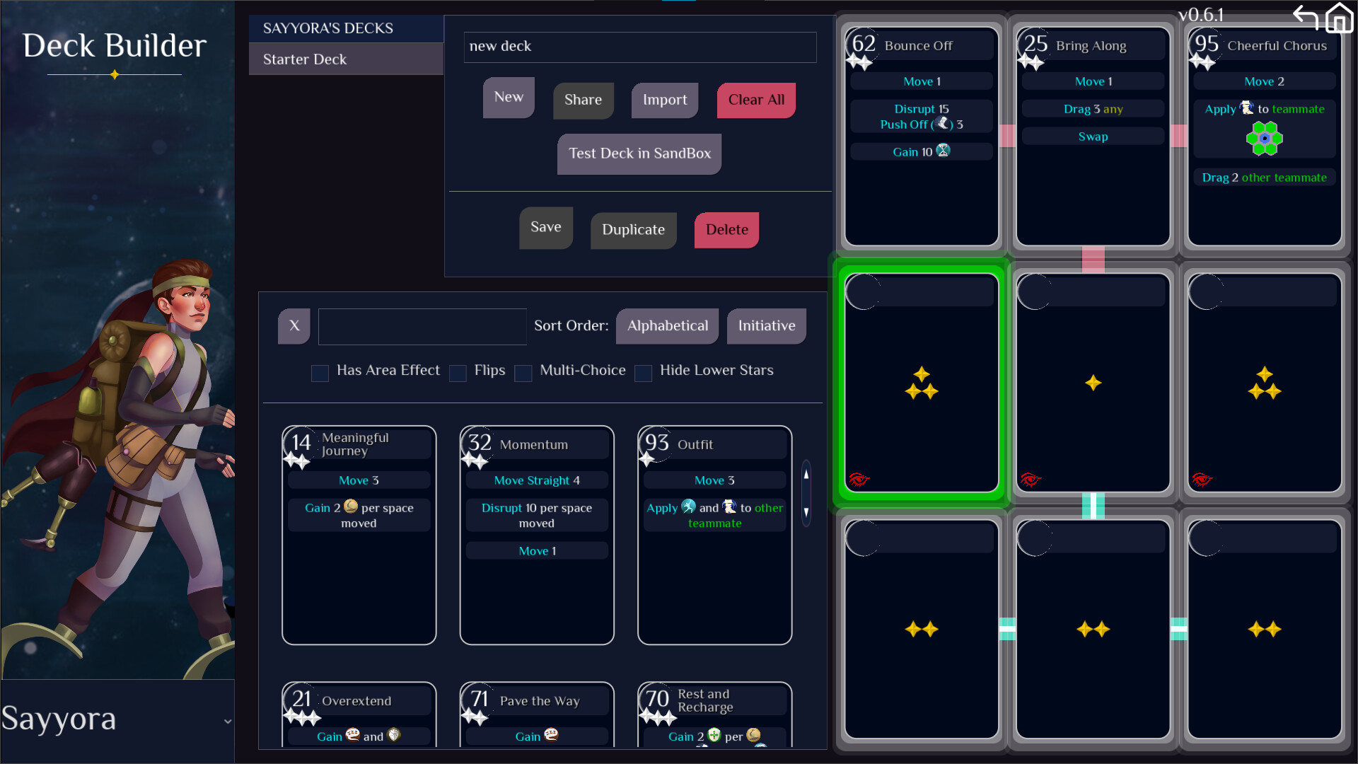Click the home icon in the corner
This screenshot has width=1358, height=764.
[1340, 18]
